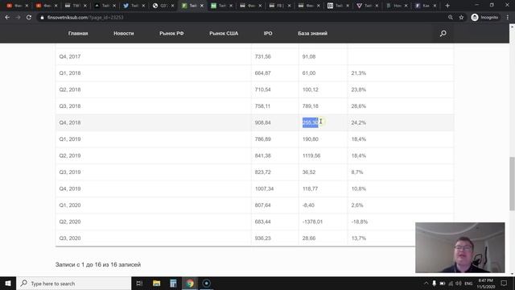The width and height of the screenshot is (515, 290).
Task: Click the microphone tray icon
Action: point(434,284)
